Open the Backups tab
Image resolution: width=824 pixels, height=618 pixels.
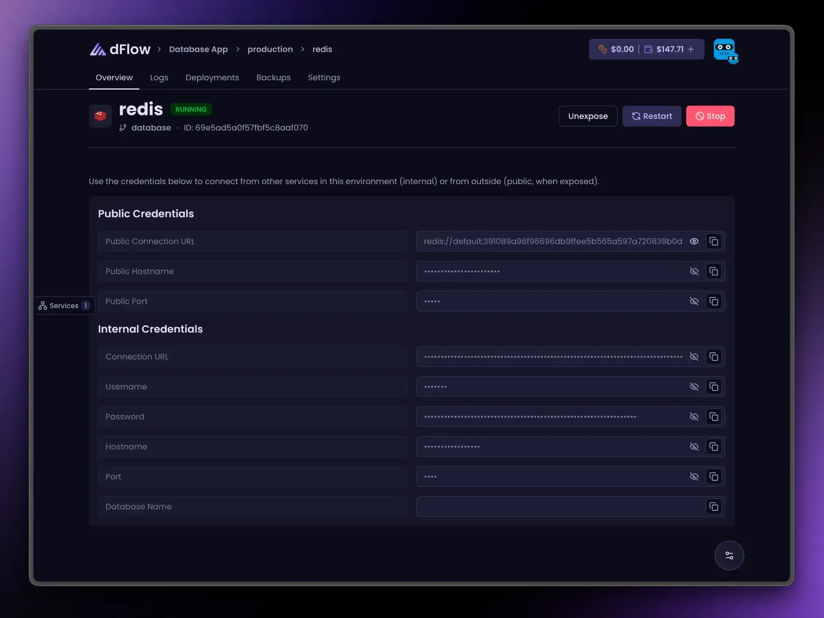[x=273, y=78]
